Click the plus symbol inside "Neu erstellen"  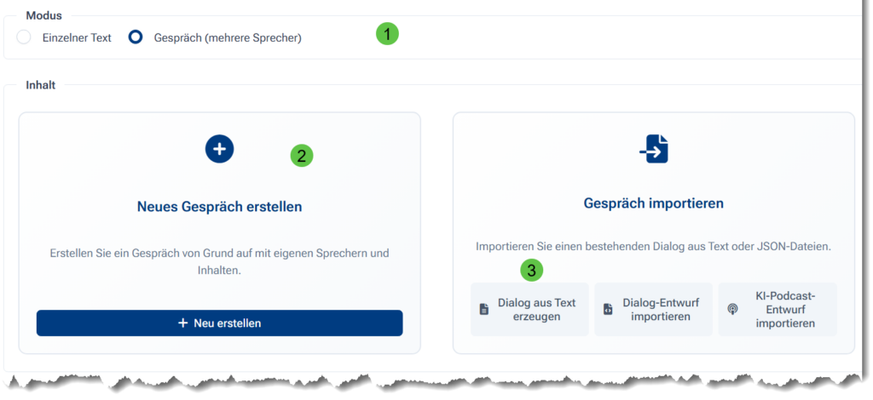[182, 323]
